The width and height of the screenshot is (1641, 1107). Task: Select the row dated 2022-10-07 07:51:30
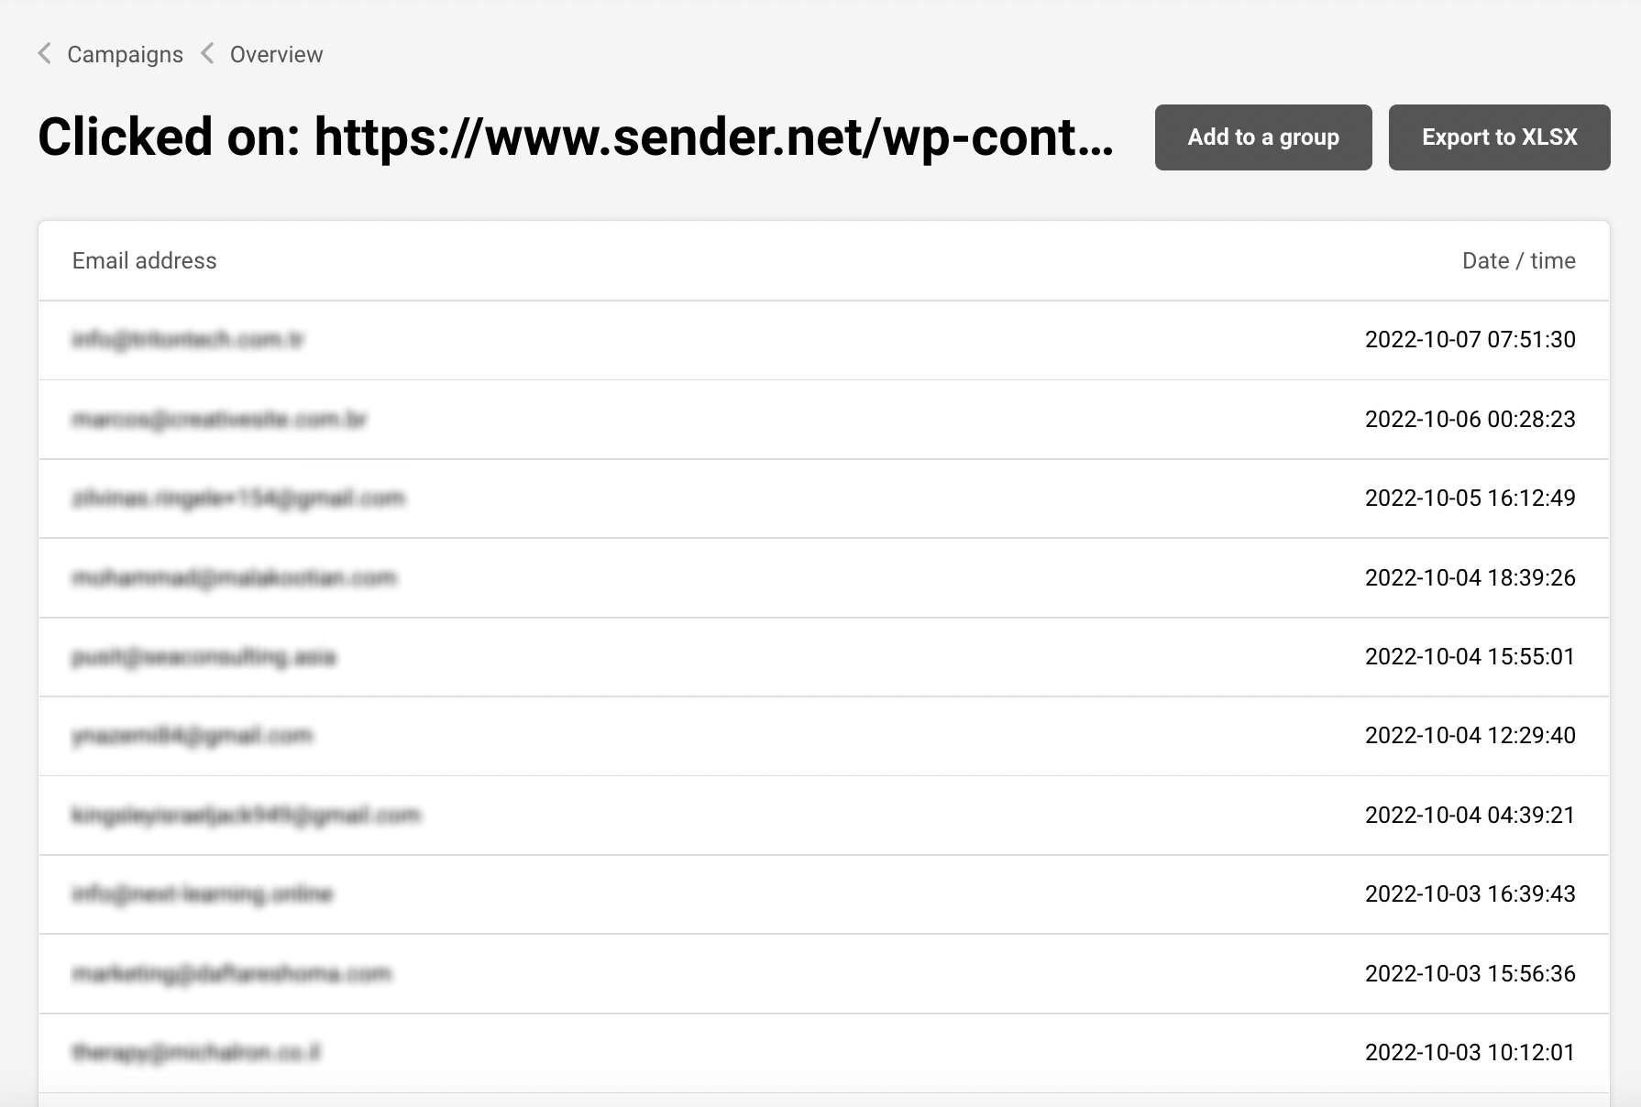click(823, 340)
